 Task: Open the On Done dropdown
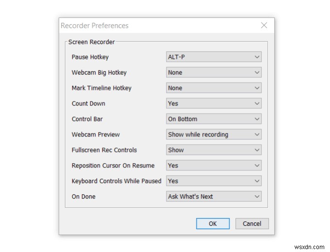[214, 197]
